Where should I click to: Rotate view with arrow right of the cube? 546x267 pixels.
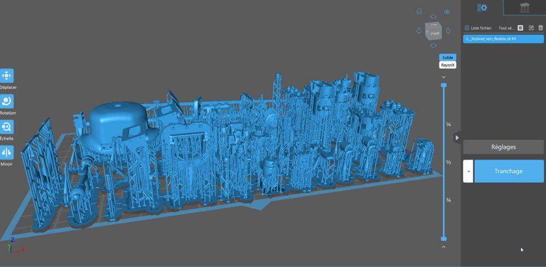(x=448, y=31)
